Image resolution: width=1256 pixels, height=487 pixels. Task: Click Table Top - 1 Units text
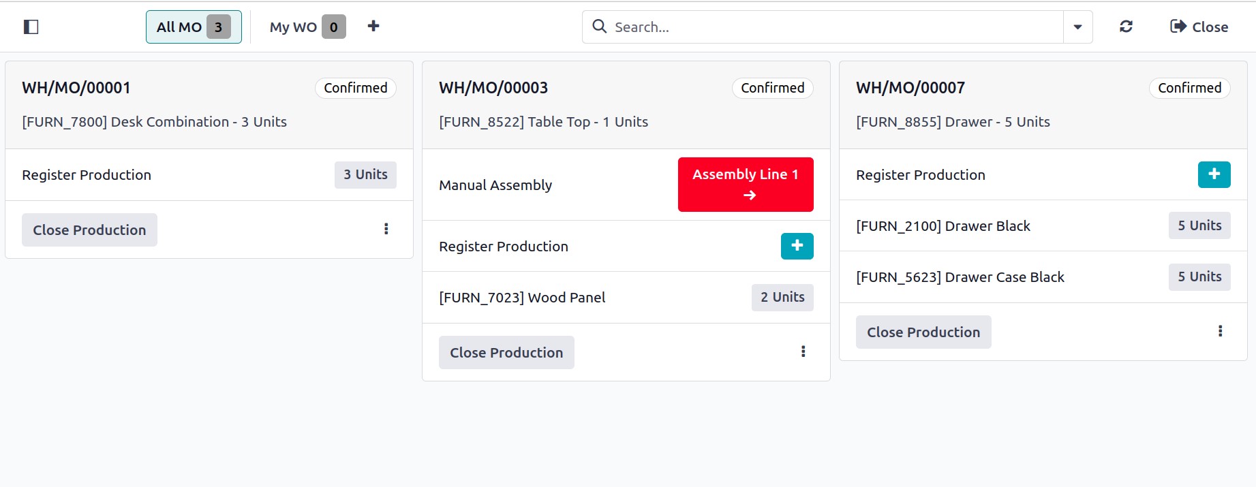588,122
